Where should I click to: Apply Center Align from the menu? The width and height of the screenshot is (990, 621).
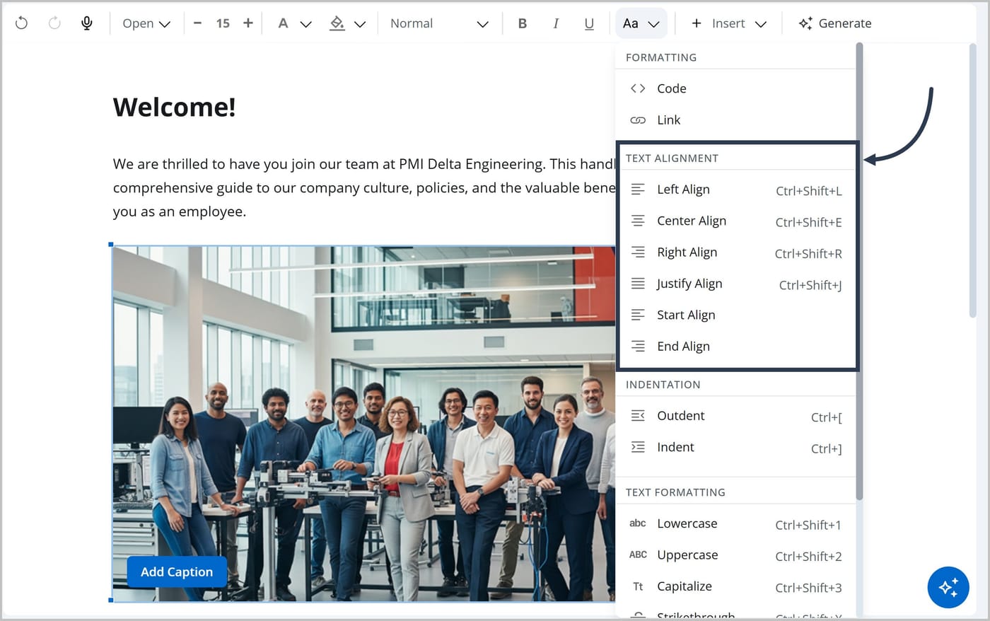[x=735, y=221]
